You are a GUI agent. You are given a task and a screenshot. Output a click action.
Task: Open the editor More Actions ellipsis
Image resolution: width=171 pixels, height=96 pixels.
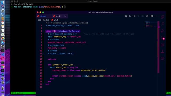pyautogui.click(x=156, y=16)
